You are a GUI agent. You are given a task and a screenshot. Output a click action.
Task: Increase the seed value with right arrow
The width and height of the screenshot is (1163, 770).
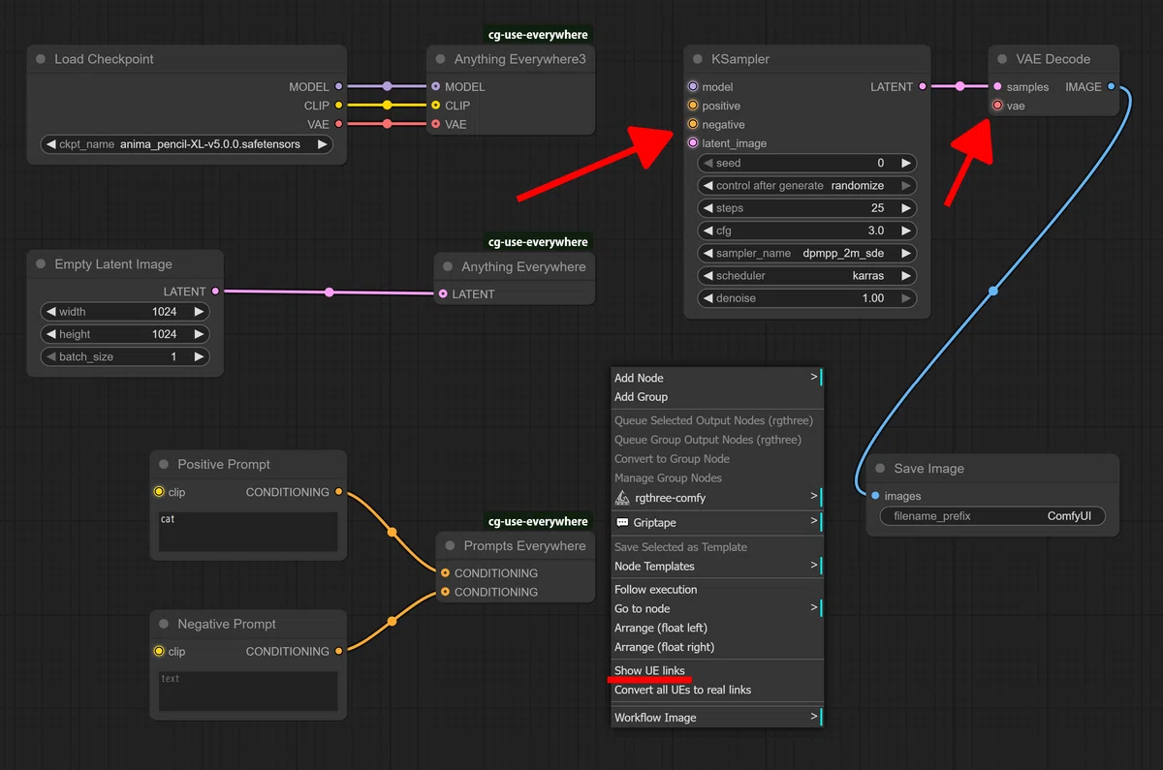tap(906, 164)
